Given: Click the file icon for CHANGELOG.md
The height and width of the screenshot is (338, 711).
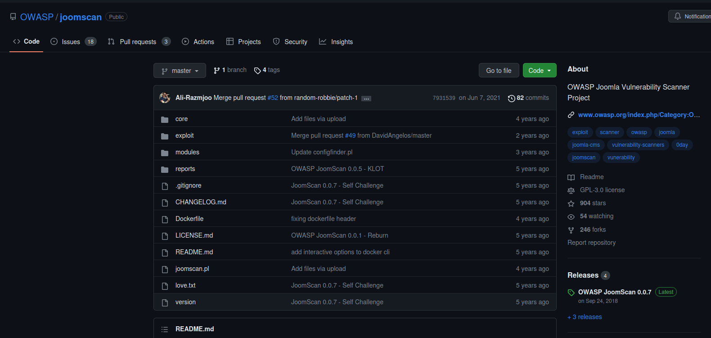Looking at the screenshot, I should tap(165, 203).
